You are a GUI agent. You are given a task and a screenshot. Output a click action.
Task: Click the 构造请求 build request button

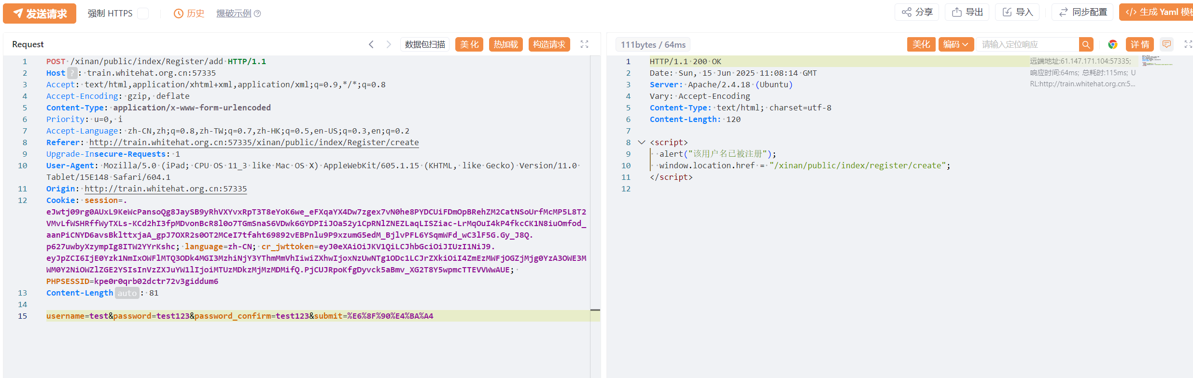click(x=549, y=44)
